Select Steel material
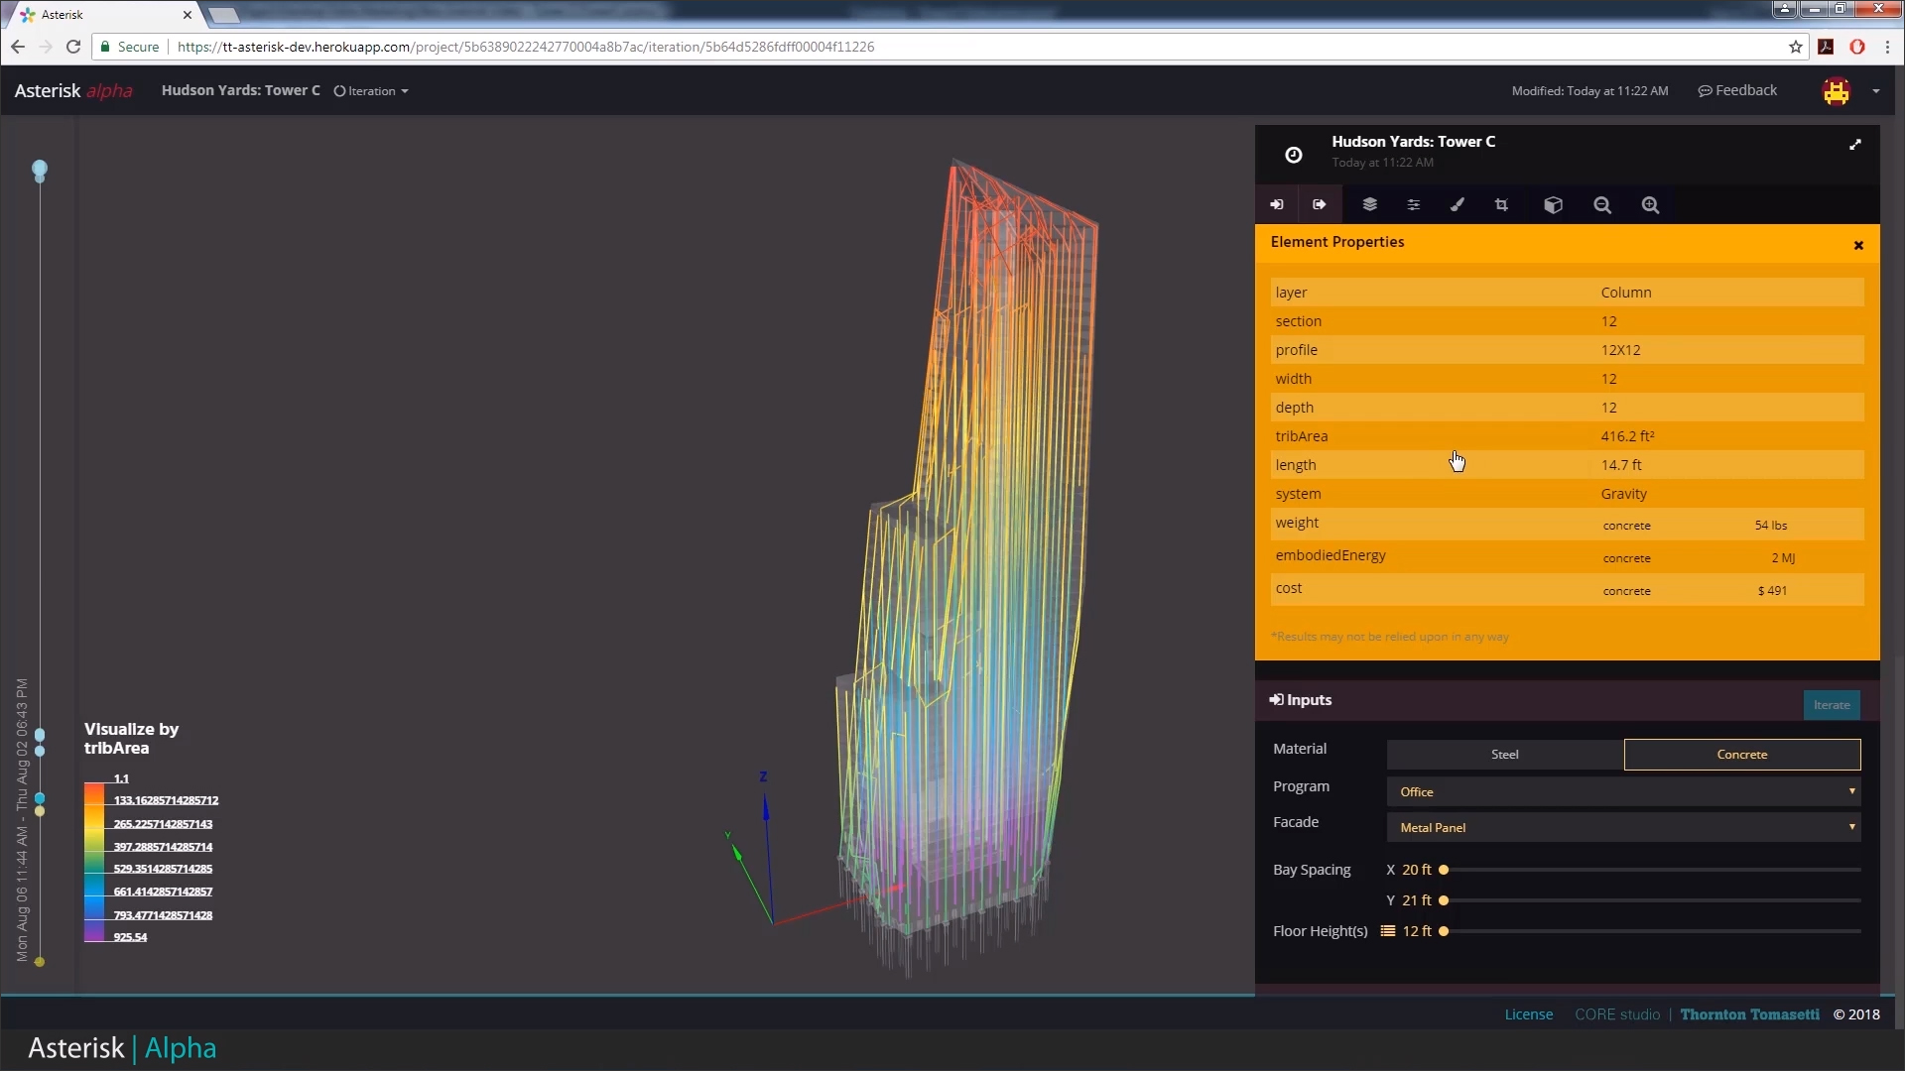The width and height of the screenshot is (1905, 1071). tap(1505, 755)
